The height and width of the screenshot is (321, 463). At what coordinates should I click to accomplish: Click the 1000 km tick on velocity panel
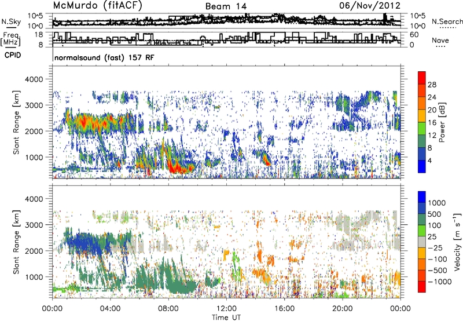point(34,277)
